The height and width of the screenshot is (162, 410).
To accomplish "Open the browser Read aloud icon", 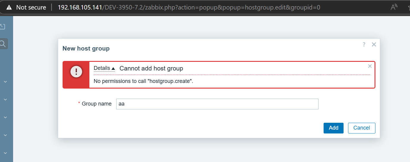I will pyautogui.click(x=394, y=7).
